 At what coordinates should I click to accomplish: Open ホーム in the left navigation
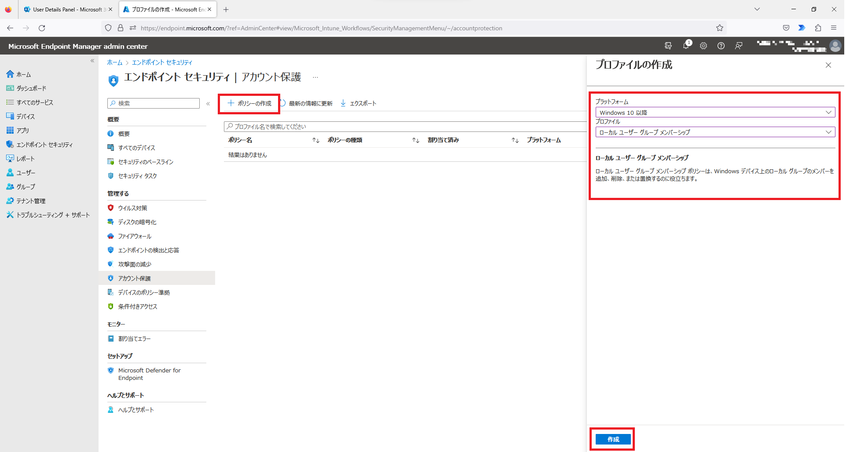click(x=23, y=74)
